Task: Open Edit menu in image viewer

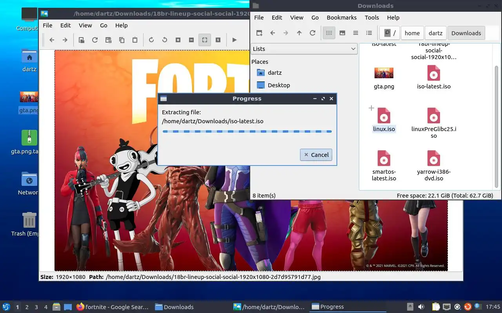Action: [x=65, y=25]
